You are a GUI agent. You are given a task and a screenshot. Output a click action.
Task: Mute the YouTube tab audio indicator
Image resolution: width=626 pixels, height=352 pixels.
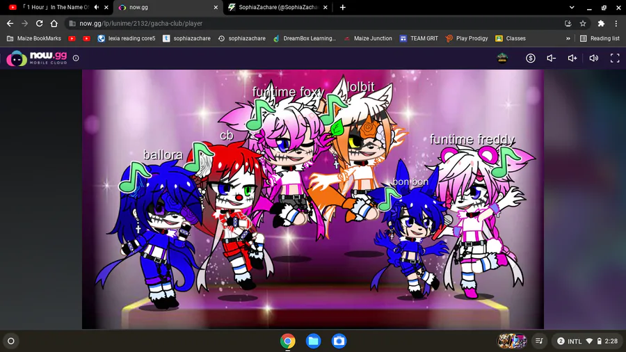(97, 7)
